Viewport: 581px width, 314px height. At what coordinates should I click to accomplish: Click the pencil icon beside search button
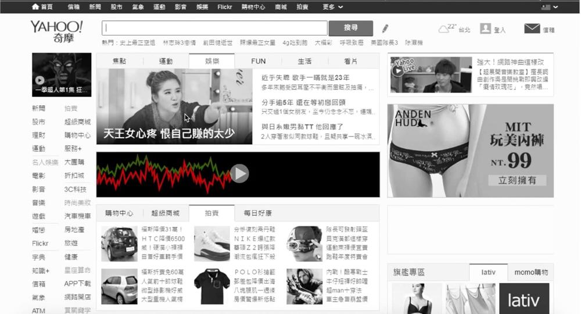(x=385, y=28)
